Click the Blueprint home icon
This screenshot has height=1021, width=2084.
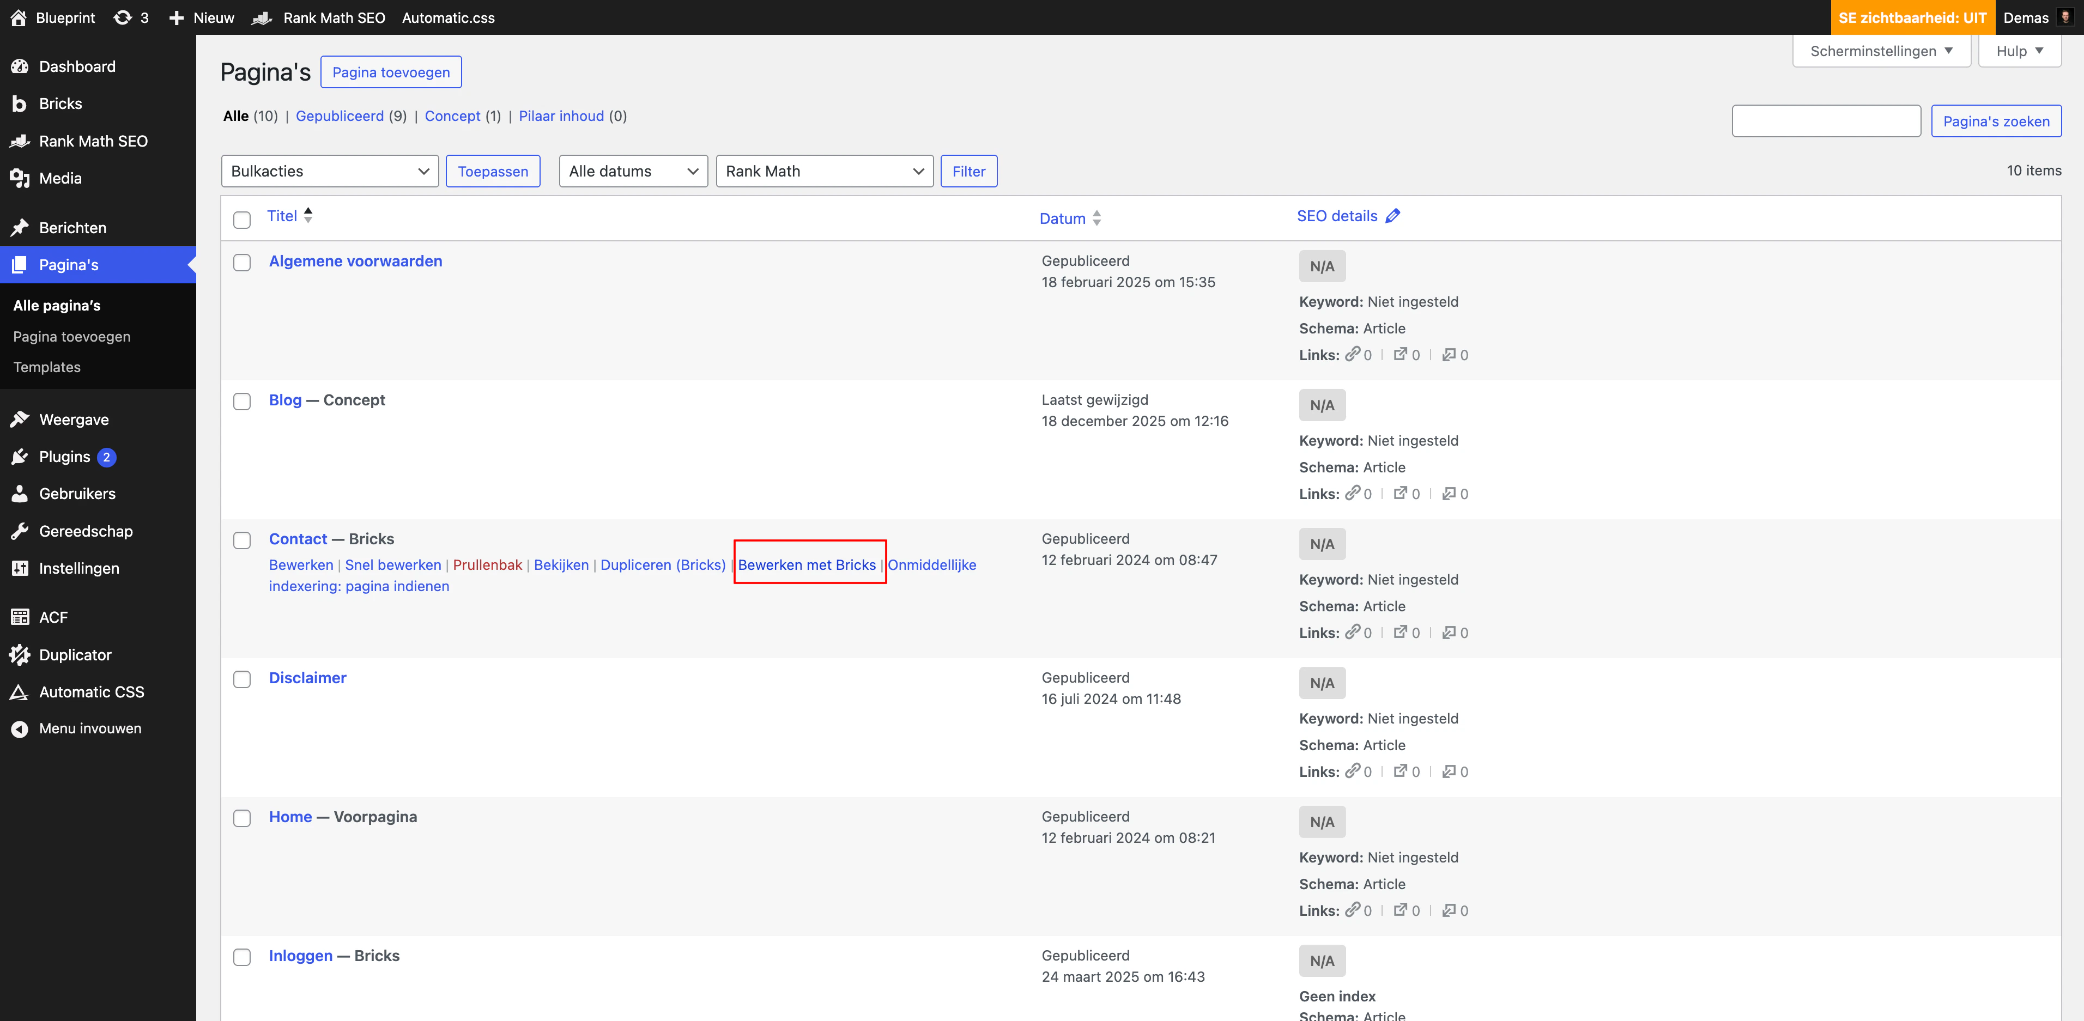coord(18,17)
